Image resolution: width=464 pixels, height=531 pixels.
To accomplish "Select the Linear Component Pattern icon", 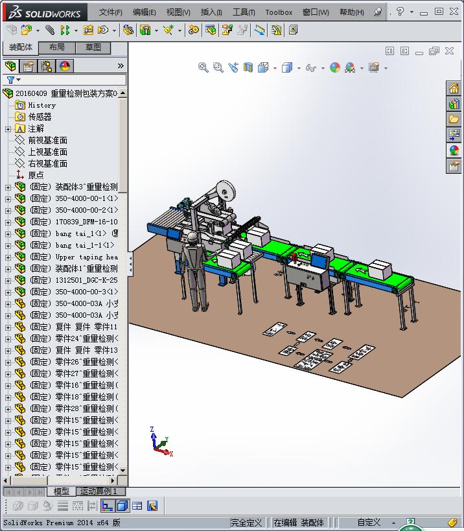I will click(x=65, y=30).
